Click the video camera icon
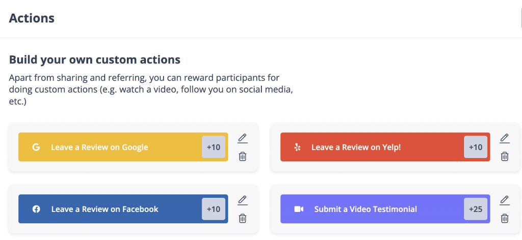 pyautogui.click(x=299, y=209)
